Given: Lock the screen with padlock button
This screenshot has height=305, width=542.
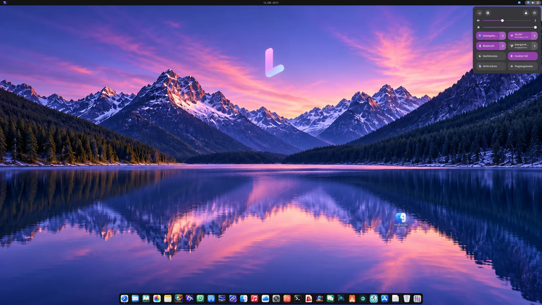Looking at the screenshot, I should pos(526,13).
